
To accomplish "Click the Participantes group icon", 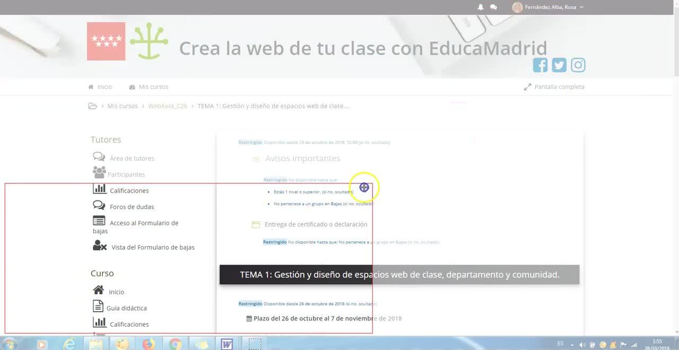I will (99, 172).
